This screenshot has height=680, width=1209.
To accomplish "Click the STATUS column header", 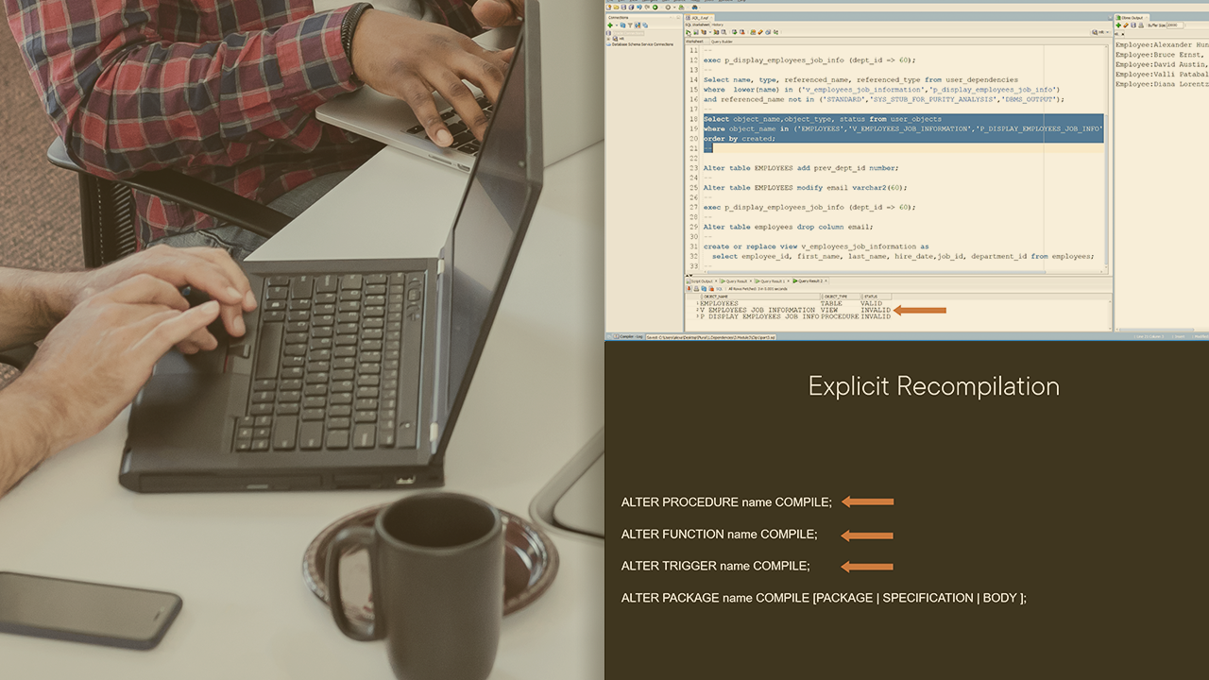I will tap(876, 297).
